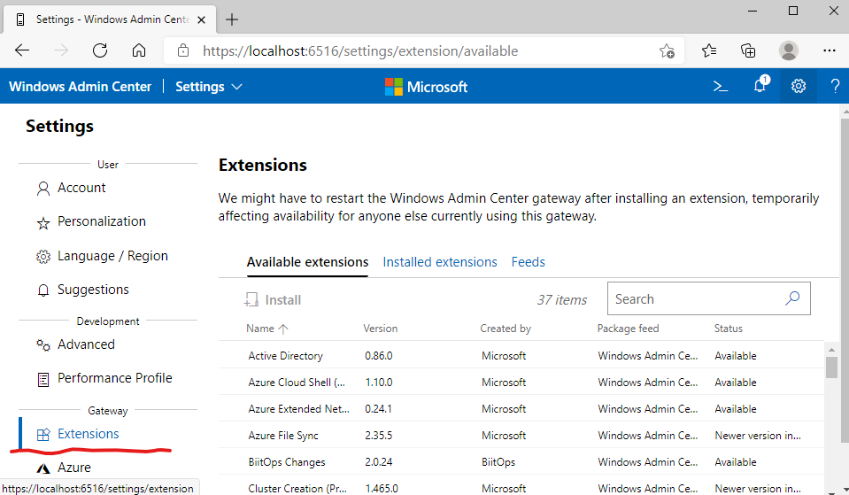
Task: Switch to Installed extensions tab
Action: (x=440, y=262)
